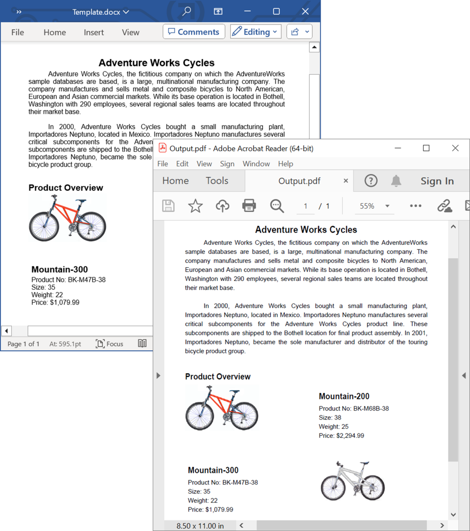Click the page number input field
Screen dimensions: 470x531
[305, 206]
